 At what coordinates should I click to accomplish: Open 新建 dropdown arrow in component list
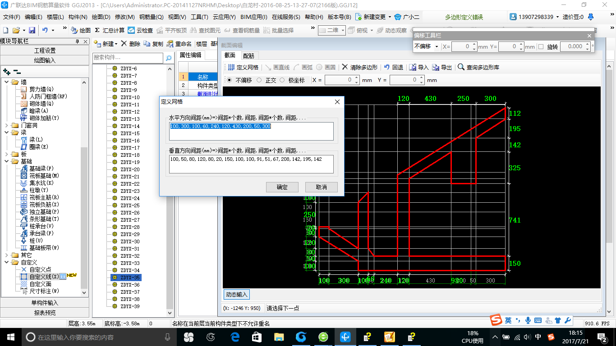point(116,44)
